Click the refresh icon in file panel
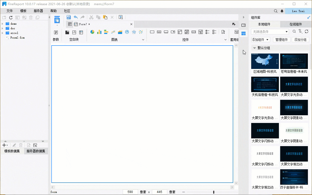Screen dimensions: 312x195 (x=11, y=17)
